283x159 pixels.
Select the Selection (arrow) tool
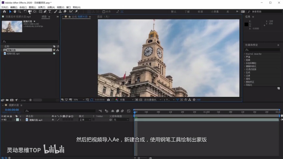click(10, 12)
